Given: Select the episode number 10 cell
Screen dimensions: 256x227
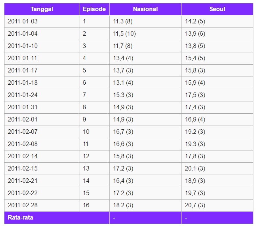Looking at the screenshot, I should [x=94, y=132].
